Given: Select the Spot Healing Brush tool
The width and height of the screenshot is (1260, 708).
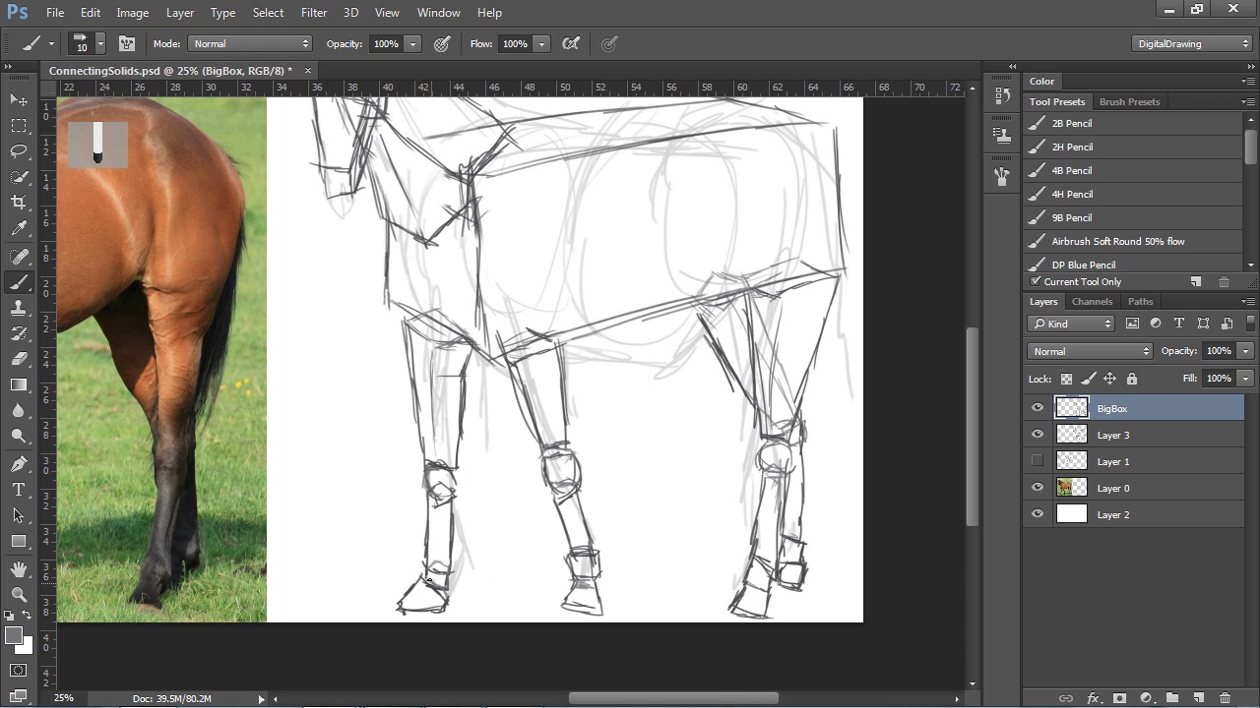Looking at the screenshot, I should [19, 257].
